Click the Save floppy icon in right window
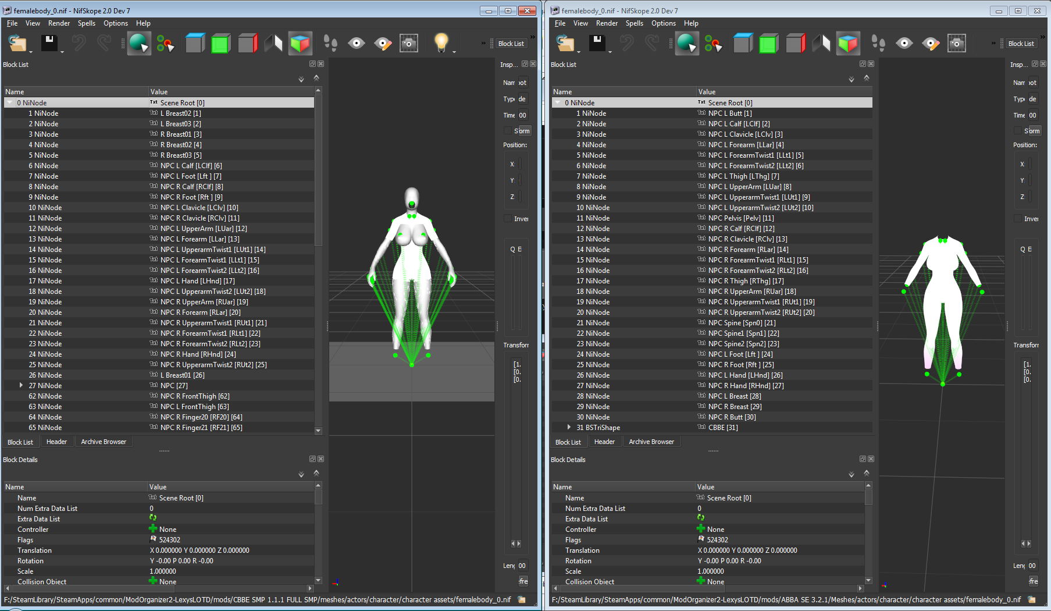 [597, 44]
